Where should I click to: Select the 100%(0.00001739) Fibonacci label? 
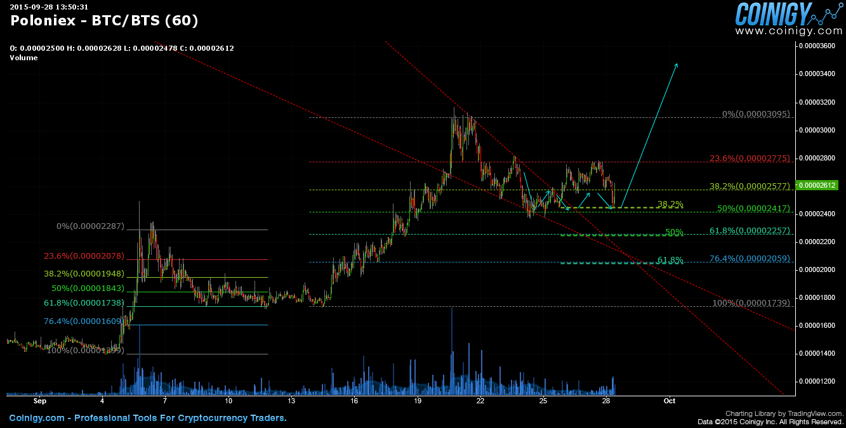[x=752, y=303]
